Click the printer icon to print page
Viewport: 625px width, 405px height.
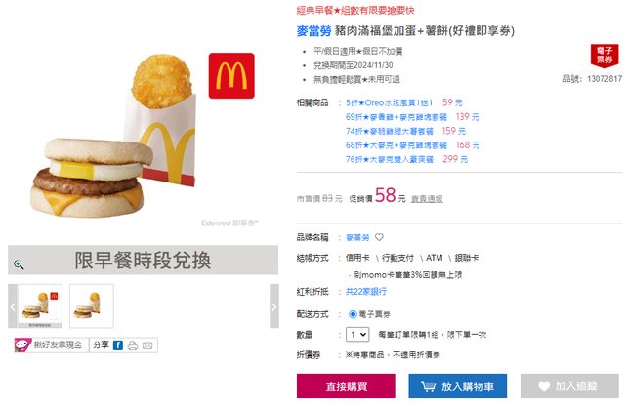(x=133, y=345)
